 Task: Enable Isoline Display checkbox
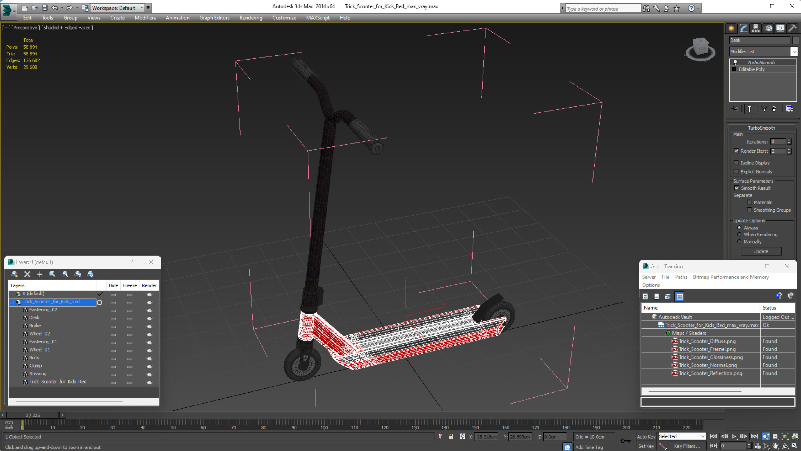point(736,163)
